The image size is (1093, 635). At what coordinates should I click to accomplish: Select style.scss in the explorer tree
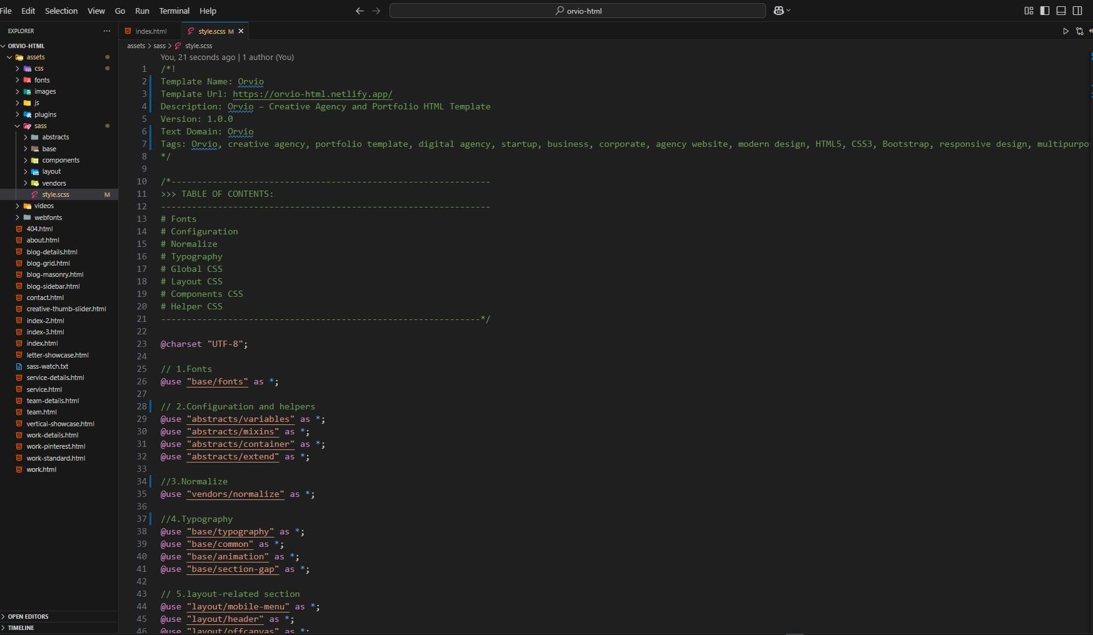coord(59,194)
